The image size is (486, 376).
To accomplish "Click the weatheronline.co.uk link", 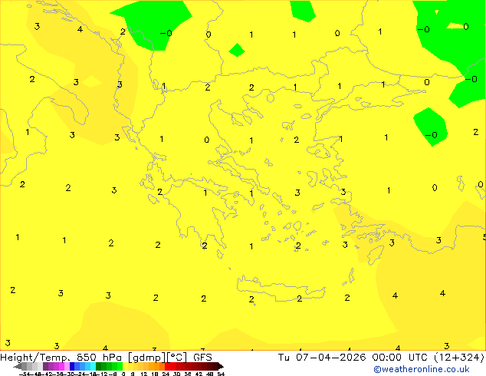I will [422, 369].
